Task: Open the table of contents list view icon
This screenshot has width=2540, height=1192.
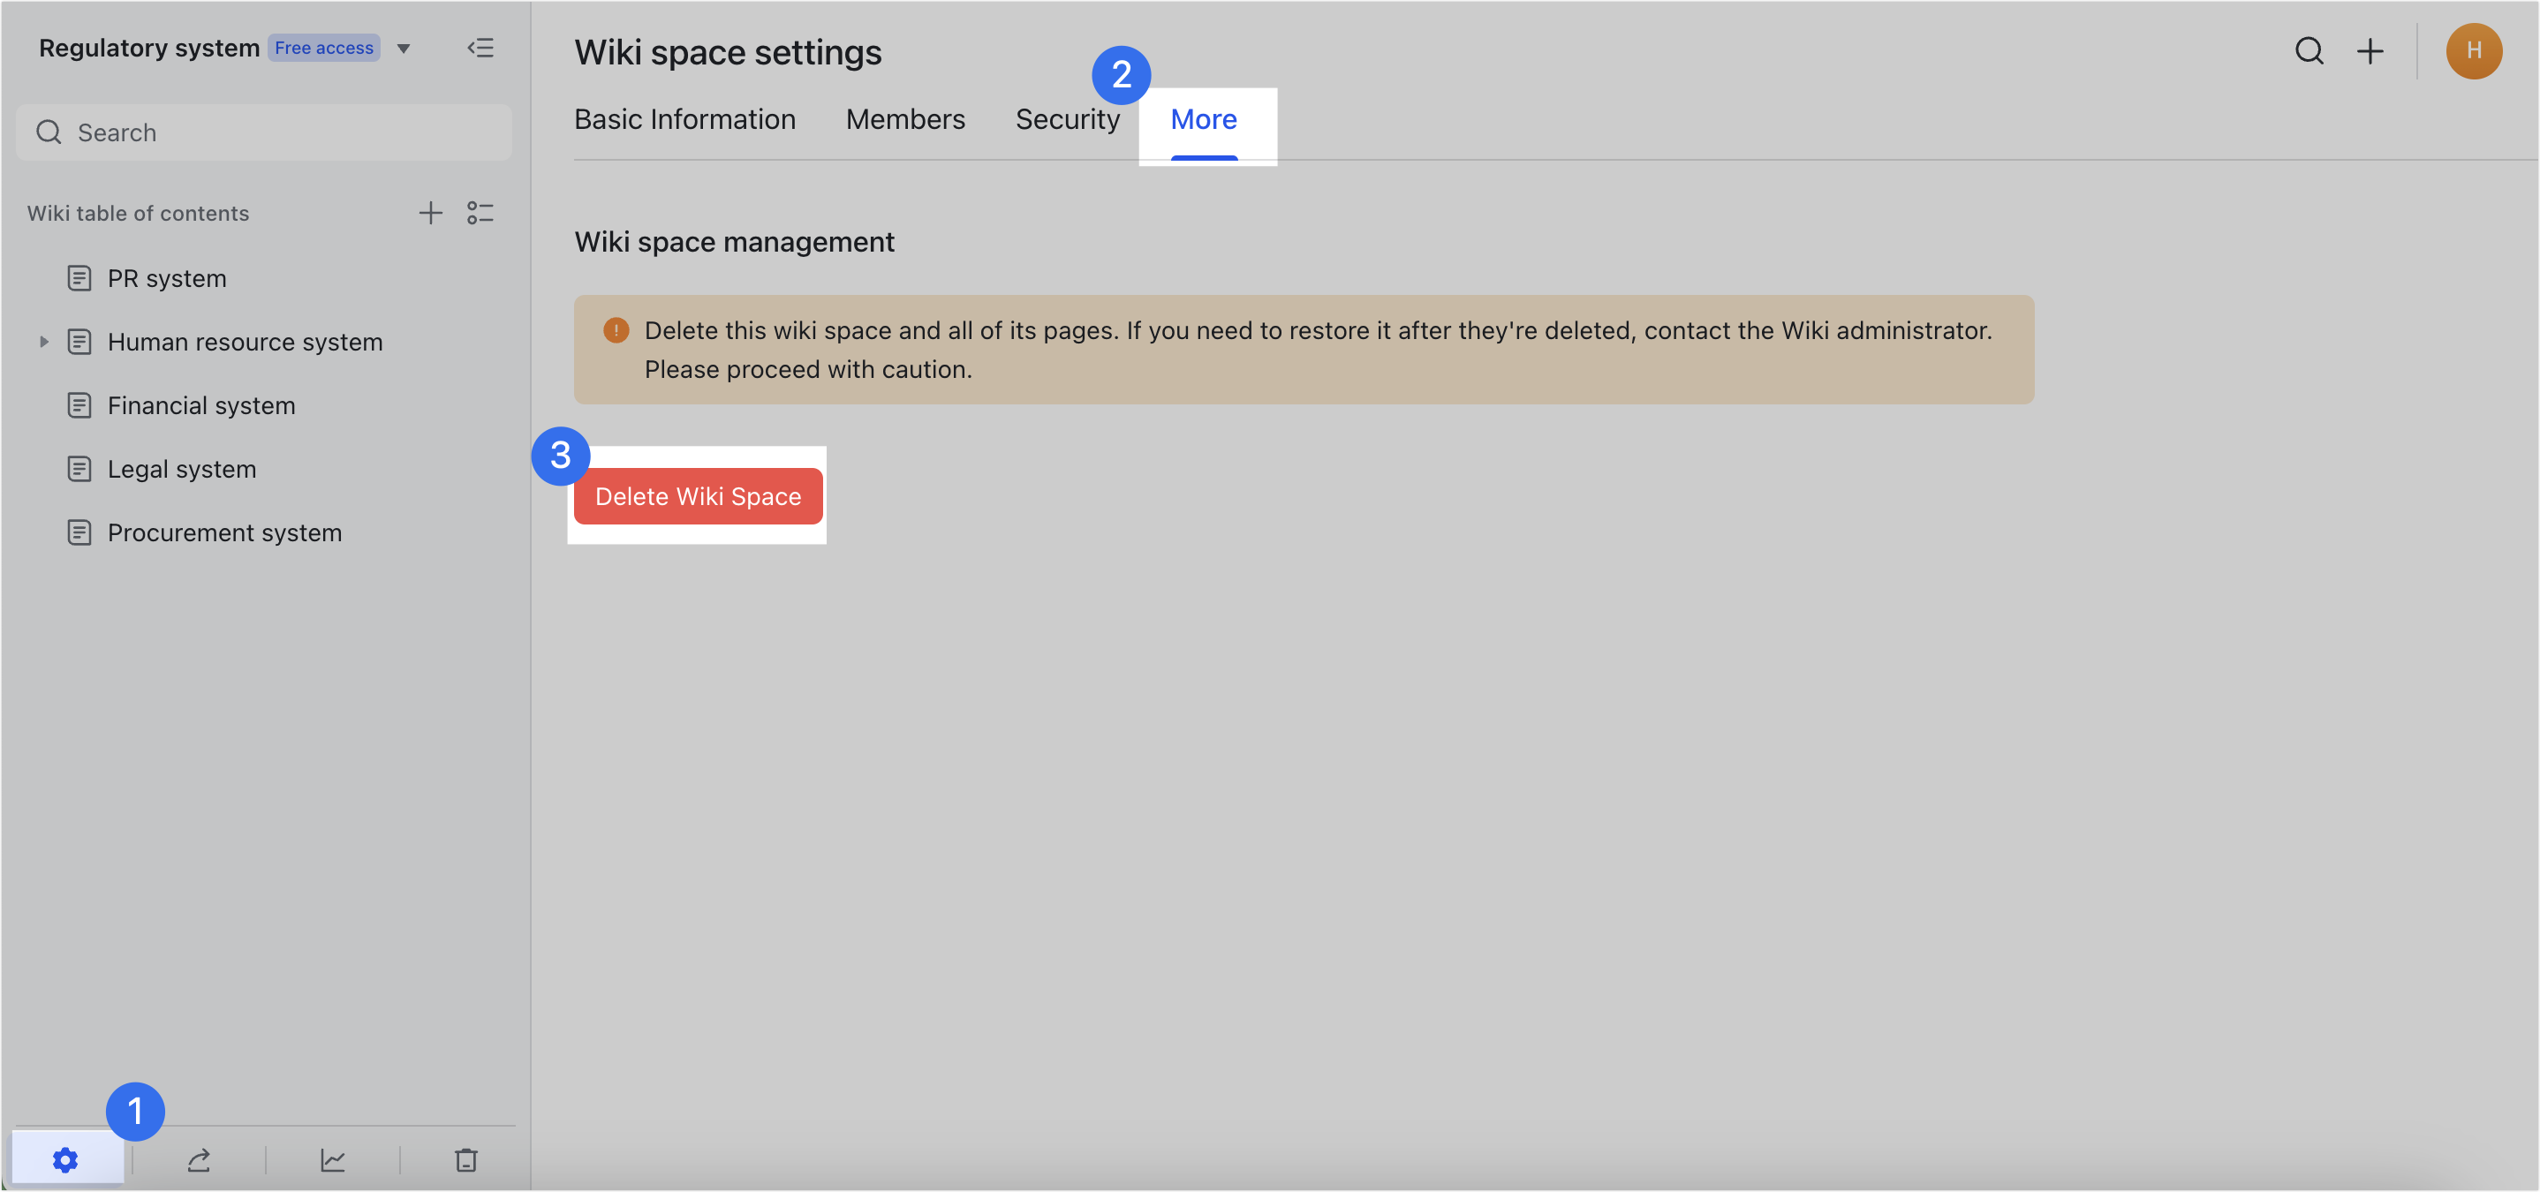Action: click(480, 213)
